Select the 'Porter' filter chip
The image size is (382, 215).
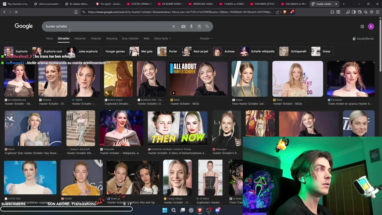click(169, 51)
